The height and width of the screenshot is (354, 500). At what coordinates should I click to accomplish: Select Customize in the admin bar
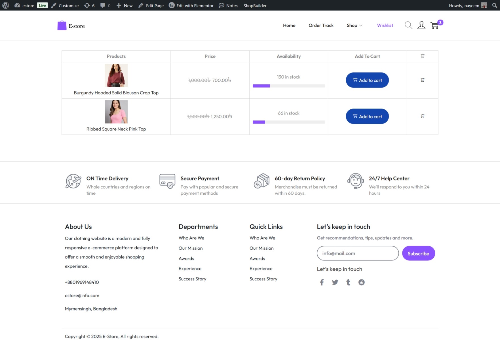pos(68,5)
